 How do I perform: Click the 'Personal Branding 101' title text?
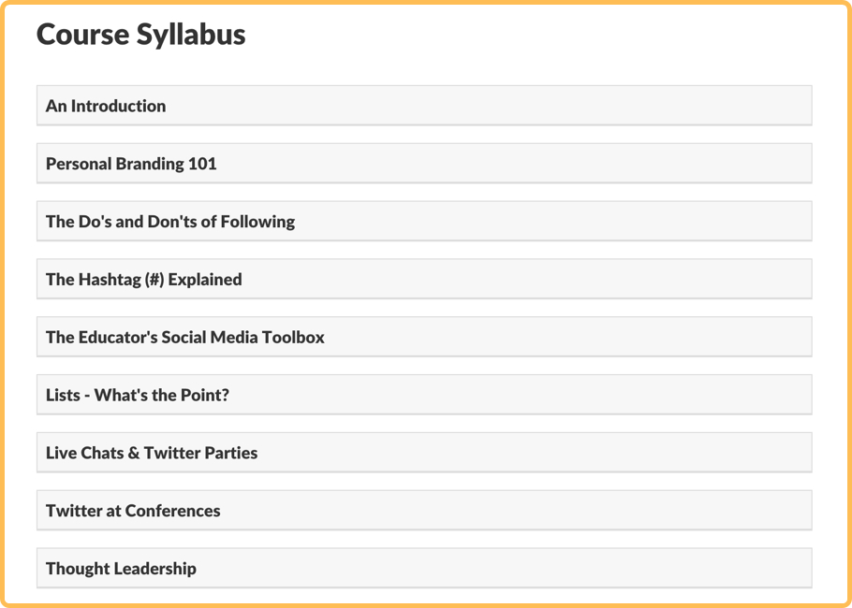click(x=131, y=164)
